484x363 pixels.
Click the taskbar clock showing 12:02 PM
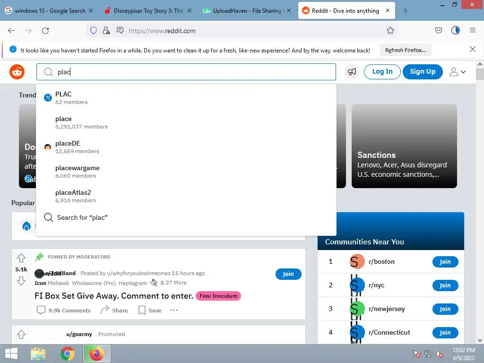(x=463, y=354)
